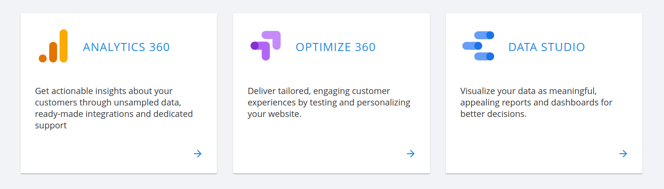The image size is (664, 189).
Task: Select the 'Deliver tailored, engaging customer' description text
Action: click(329, 103)
